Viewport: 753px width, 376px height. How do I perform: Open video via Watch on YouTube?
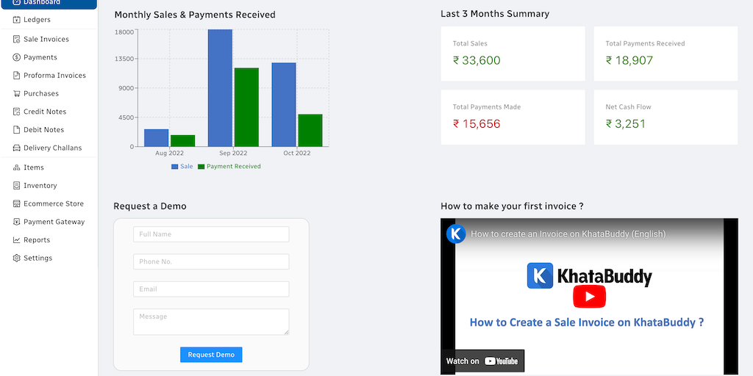point(482,361)
